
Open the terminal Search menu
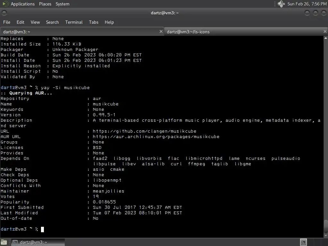pyautogui.click(x=52, y=22)
